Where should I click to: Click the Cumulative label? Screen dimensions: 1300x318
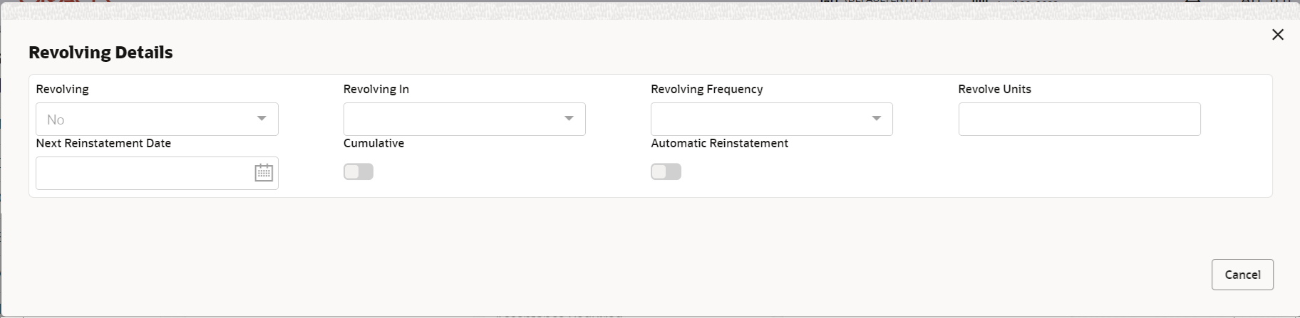point(373,143)
